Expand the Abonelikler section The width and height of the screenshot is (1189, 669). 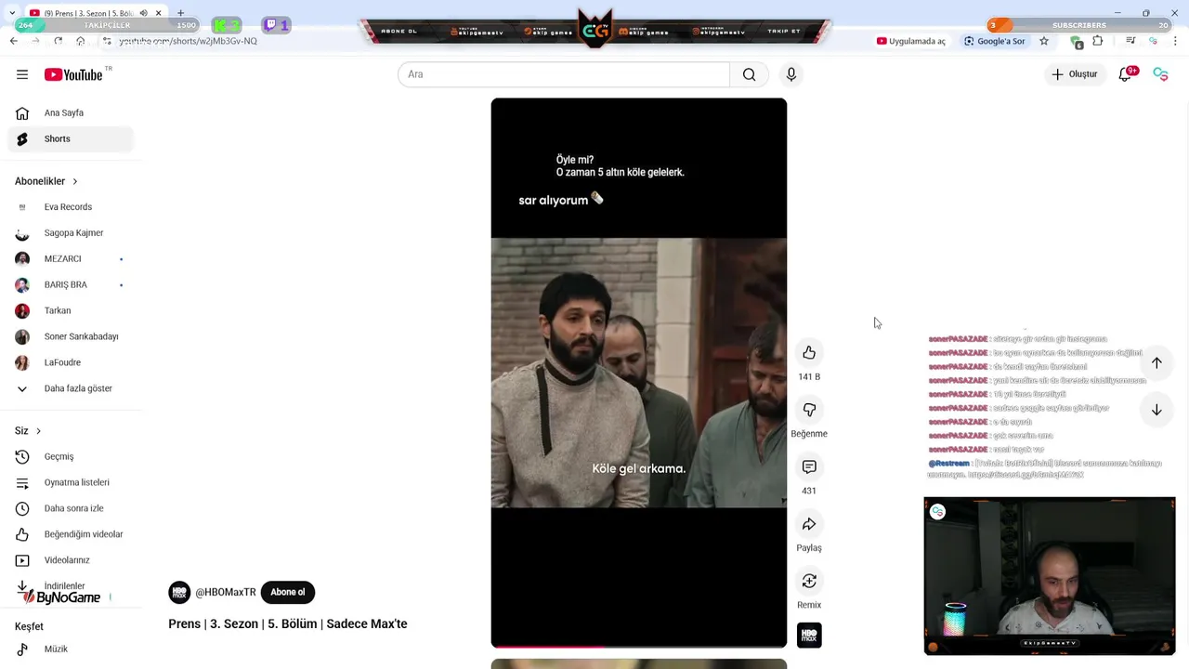pyautogui.click(x=46, y=181)
